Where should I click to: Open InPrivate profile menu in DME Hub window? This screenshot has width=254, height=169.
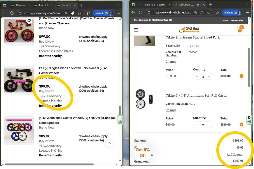(x=232, y=12)
